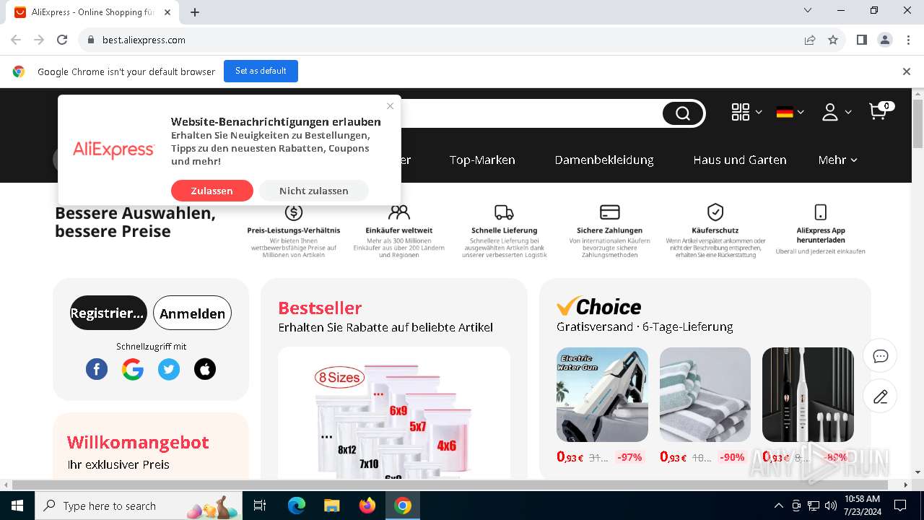Viewport: 924px width, 520px height.
Task: Sign in with the Twitter icon
Action: [169, 369]
